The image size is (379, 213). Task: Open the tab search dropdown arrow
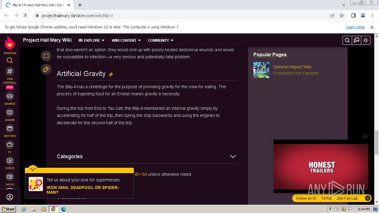pyautogui.click(x=344, y=5)
